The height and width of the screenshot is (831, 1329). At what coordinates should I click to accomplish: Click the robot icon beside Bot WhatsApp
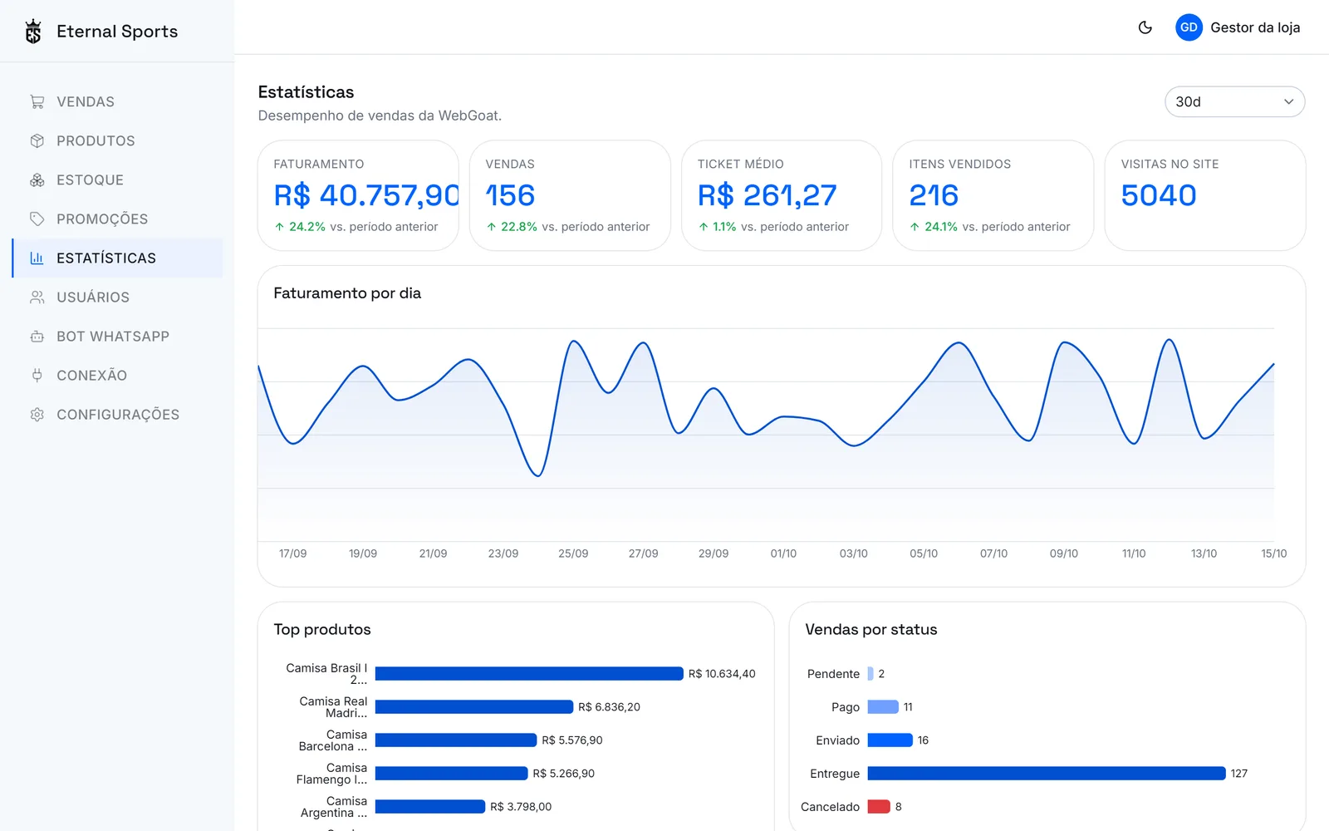click(x=37, y=337)
